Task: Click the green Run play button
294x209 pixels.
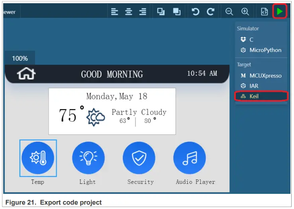Action: (x=280, y=12)
